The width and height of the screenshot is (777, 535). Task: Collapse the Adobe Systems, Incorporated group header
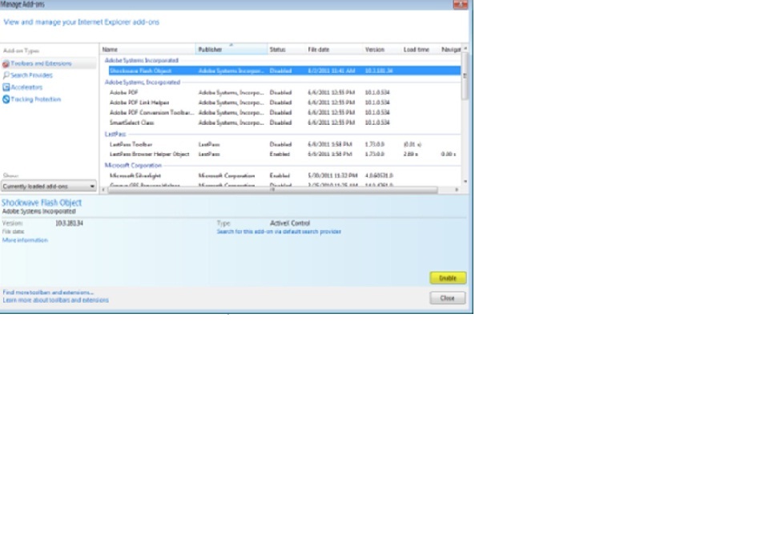(143, 82)
